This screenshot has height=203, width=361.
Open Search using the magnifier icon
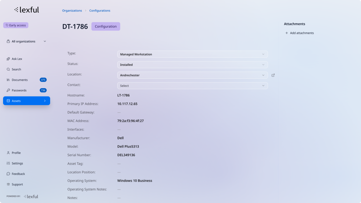pyautogui.click(x=8, y=69)
